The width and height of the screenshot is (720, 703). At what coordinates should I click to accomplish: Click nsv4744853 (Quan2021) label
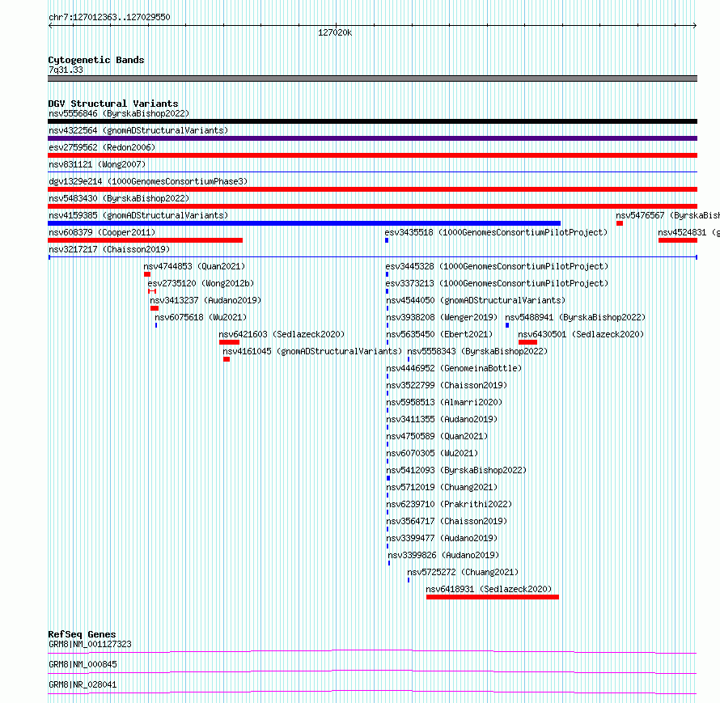194,266
